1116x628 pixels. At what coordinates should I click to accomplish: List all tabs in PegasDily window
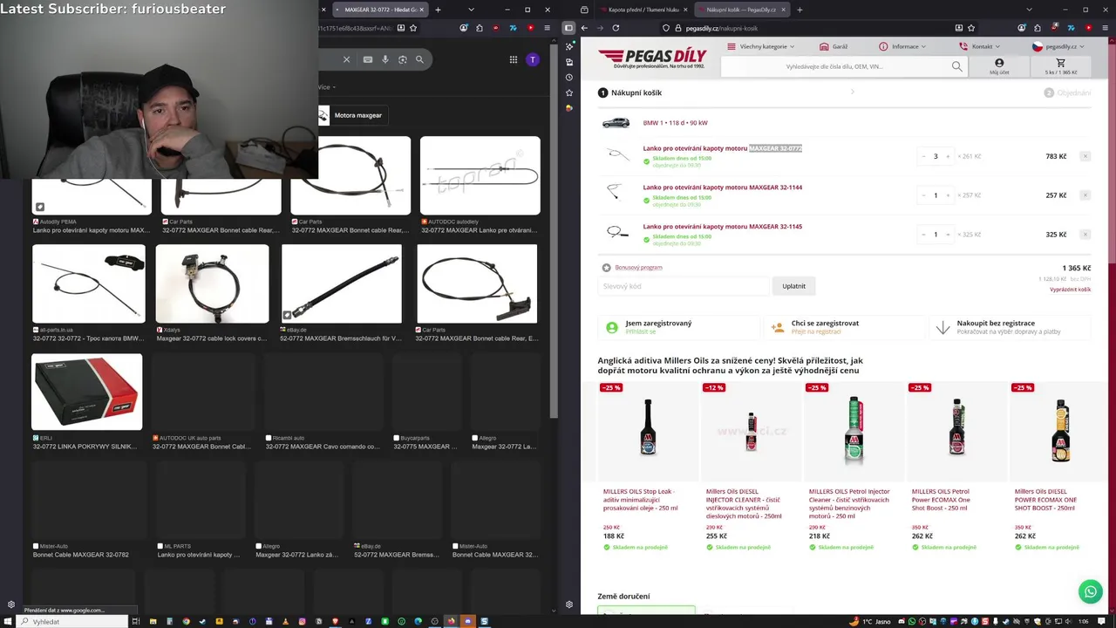(x=1029, y=10)
